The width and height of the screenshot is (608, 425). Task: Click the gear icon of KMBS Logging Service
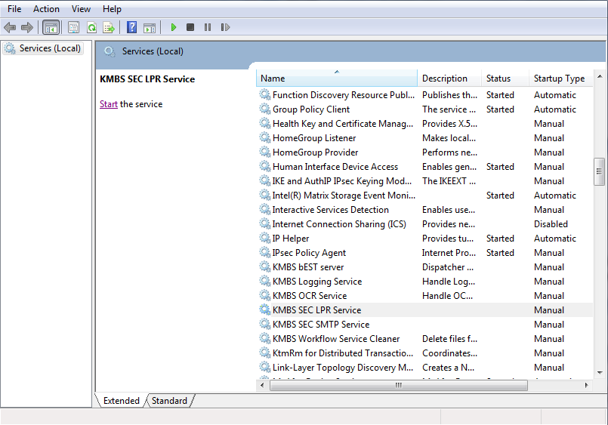(265, 281)
